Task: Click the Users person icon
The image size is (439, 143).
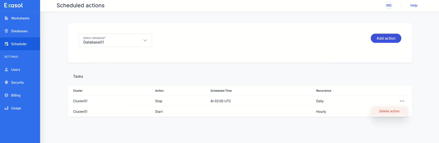Action: click(x=6, y=70)
